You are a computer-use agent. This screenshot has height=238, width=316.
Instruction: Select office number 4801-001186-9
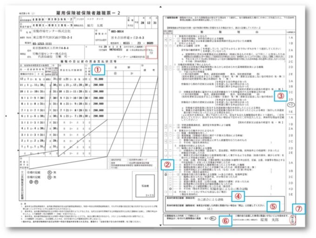(x=53, y=26)
